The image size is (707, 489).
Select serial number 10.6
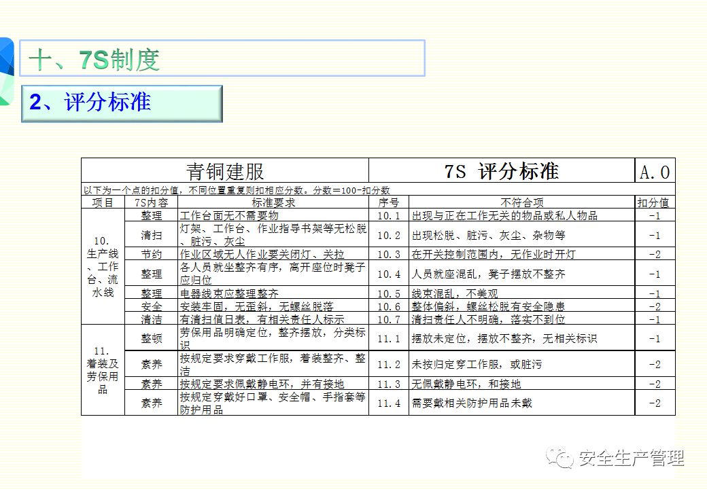389,306
